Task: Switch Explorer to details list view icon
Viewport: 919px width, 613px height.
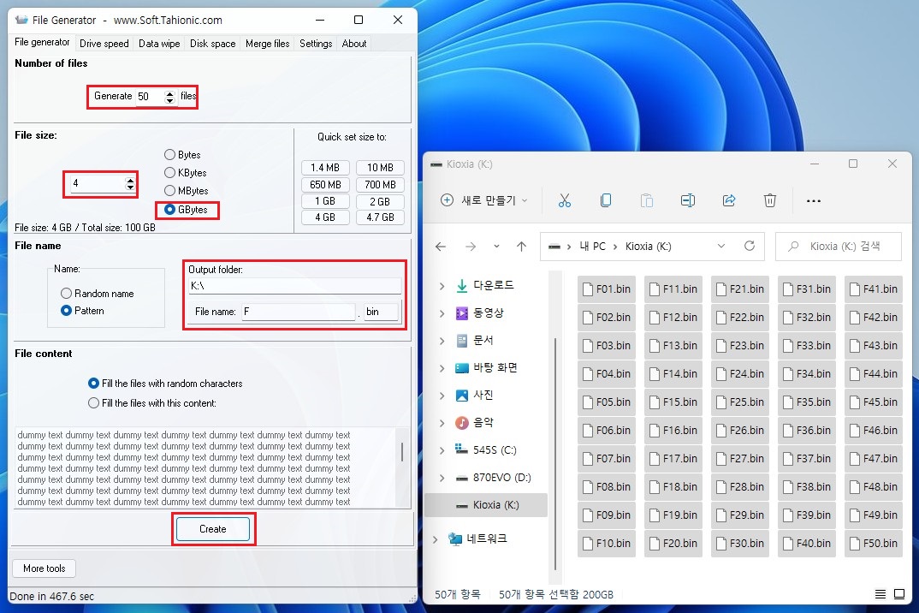Action: (880, 594)
